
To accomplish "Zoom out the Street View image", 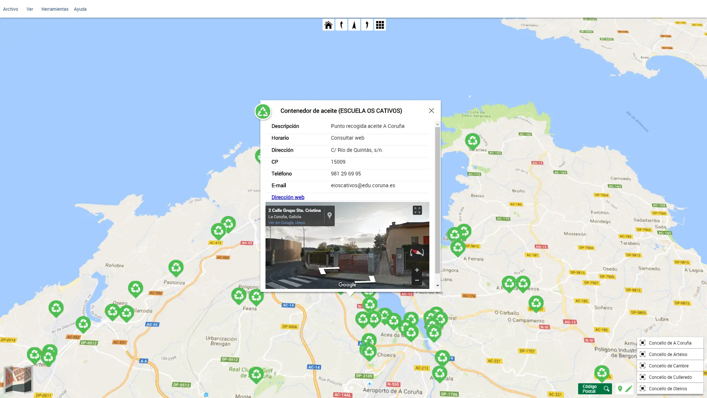I will (x=417, y=280).
